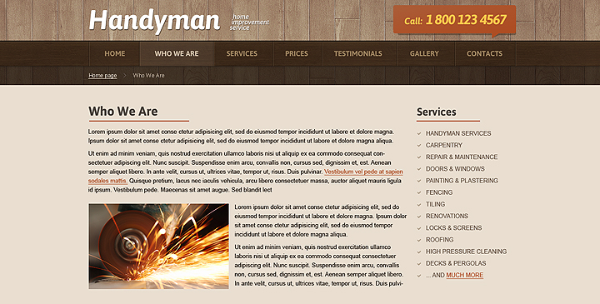The width and height of the screenshot is (600, 304).
Task: Click the Handyman logo
Action: pos(155,21)
